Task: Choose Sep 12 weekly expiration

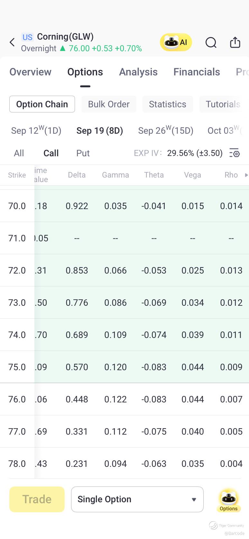Action: point(36,130)
